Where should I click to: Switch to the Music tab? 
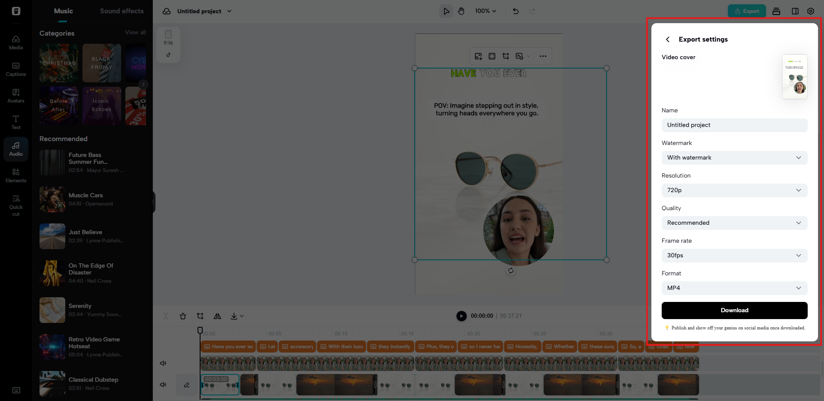tap(63, 11)
